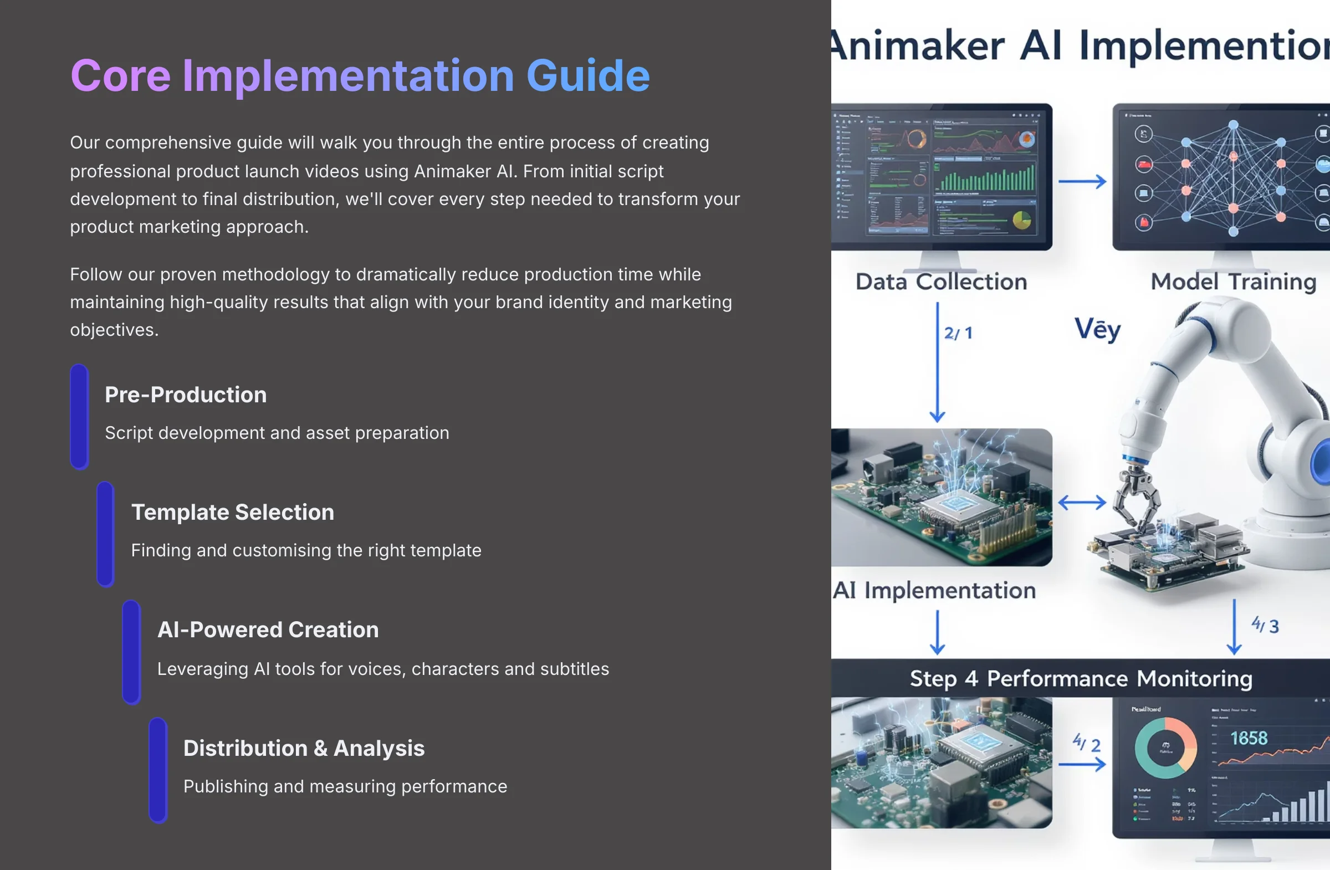Image resolution: width=1330 pixels, height=870 pixels.
Task: Select the "Pre-Production" step title
Action: [x=186, y=395]
